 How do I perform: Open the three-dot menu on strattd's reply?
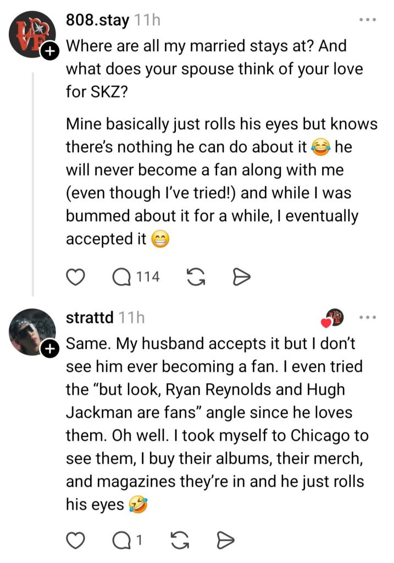(367, 317)
